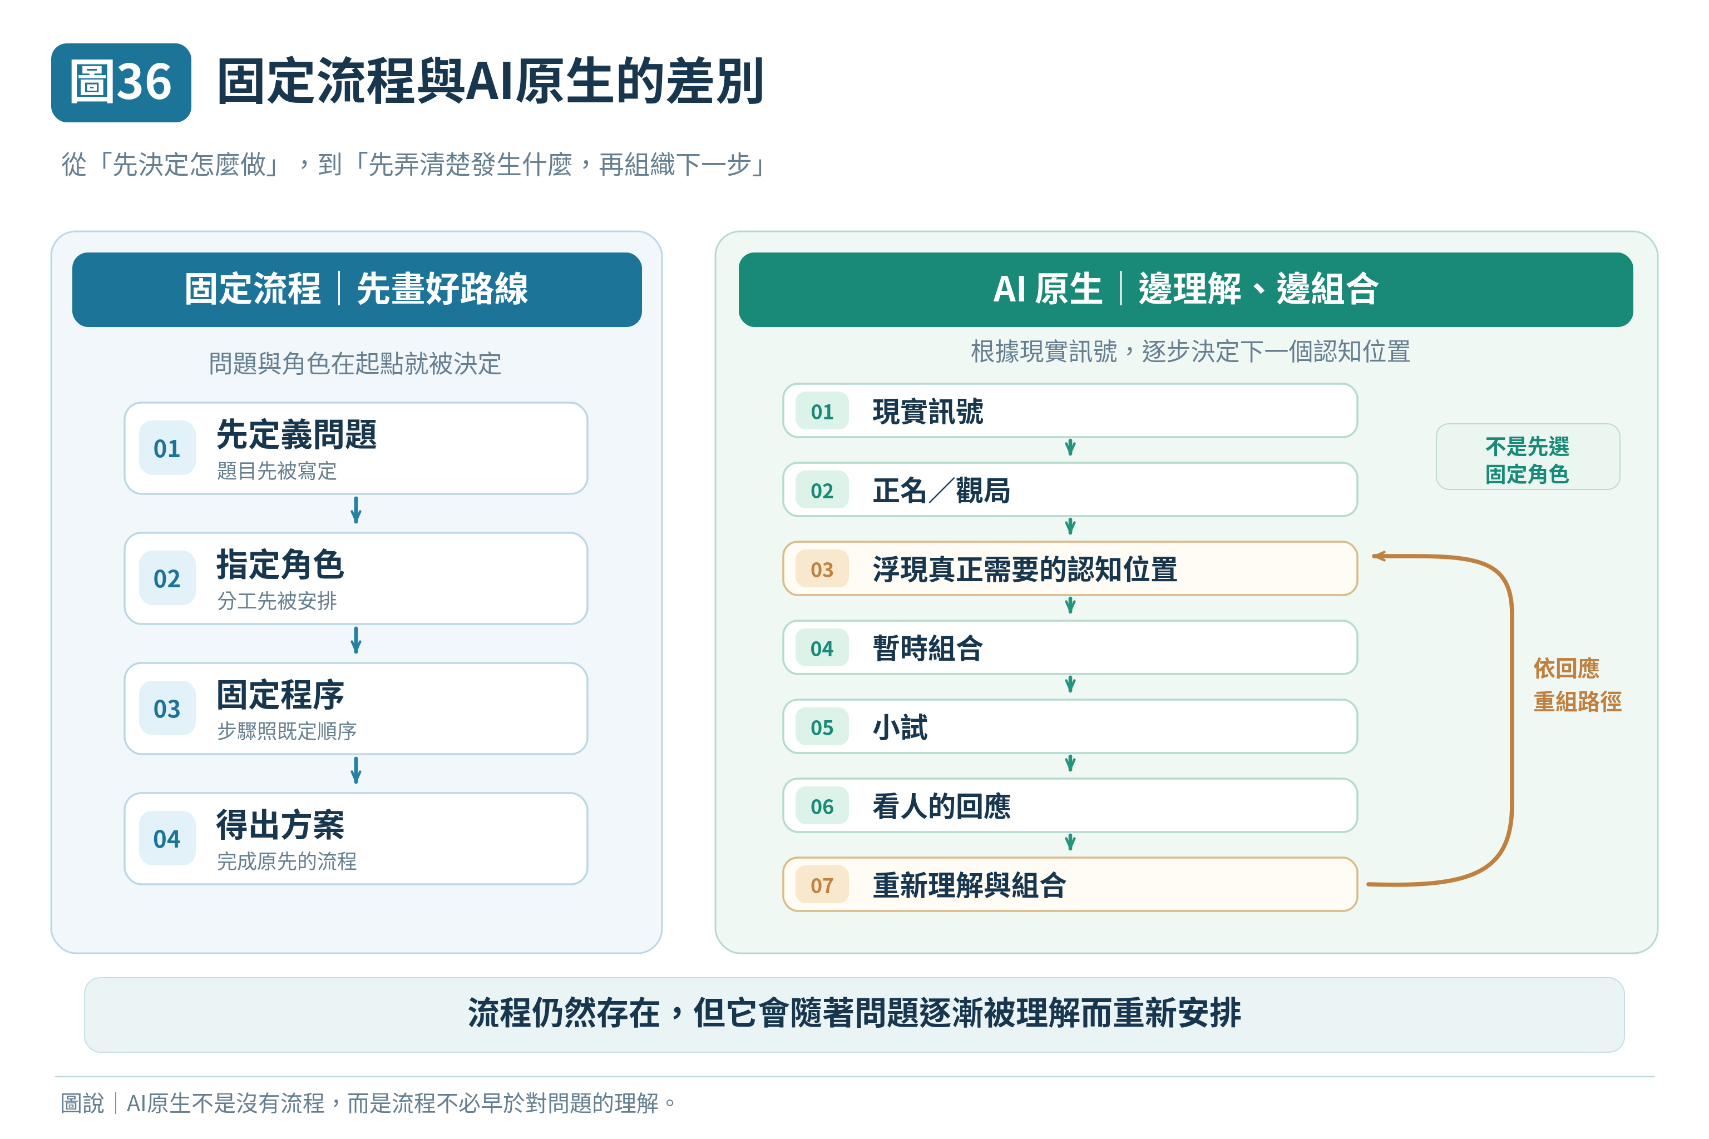
Task: Click the step label 看人的回應
Action: [942, 806]
